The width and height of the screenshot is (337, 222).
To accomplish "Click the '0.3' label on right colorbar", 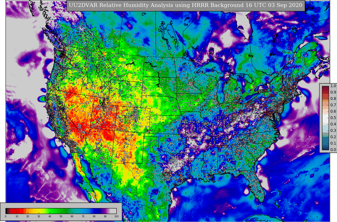I will (333, 131).
